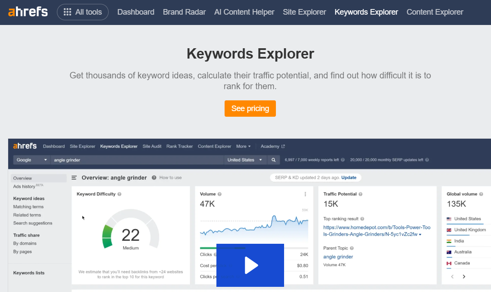491x292 pixels.
Task: Toggle the sidebar hamburger icon beside Overview
Action: point(74,178)
